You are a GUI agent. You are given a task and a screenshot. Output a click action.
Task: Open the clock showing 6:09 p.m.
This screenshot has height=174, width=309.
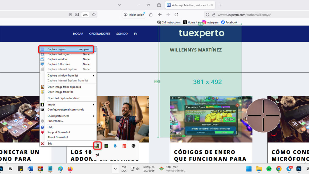coord(149,169)
